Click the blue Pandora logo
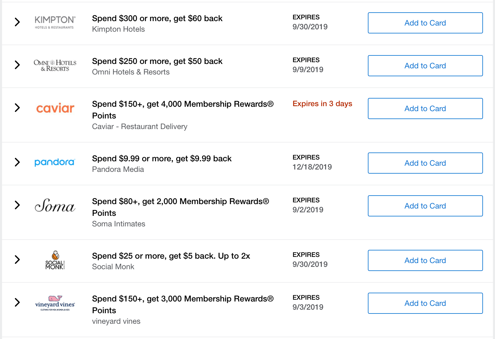The image size is (495, 339). point(55,162)
